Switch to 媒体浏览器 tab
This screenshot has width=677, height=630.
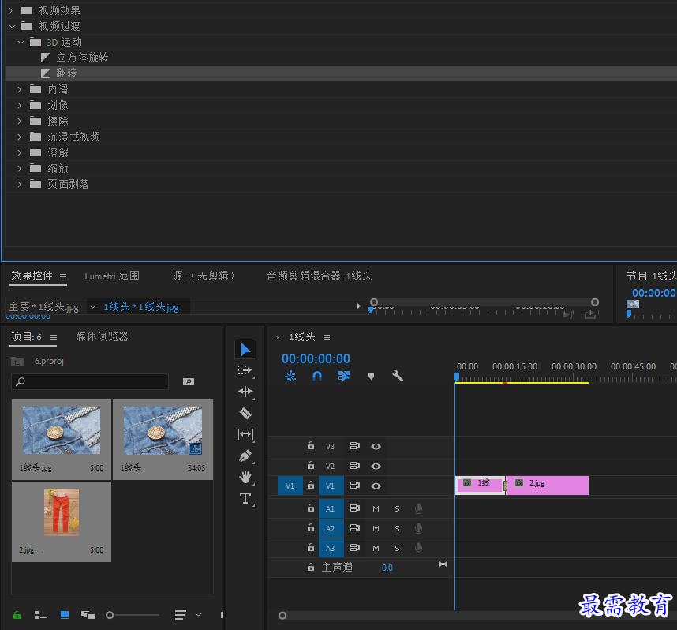(x=102, y=336)
